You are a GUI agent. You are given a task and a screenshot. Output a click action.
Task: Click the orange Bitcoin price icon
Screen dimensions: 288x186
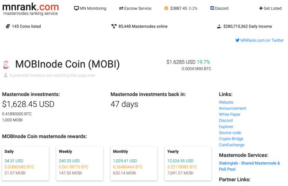(x=166, y=8)
